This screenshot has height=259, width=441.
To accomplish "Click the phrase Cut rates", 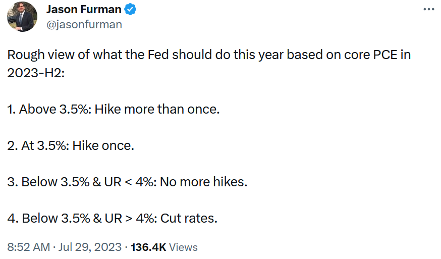I will point(189,218).
